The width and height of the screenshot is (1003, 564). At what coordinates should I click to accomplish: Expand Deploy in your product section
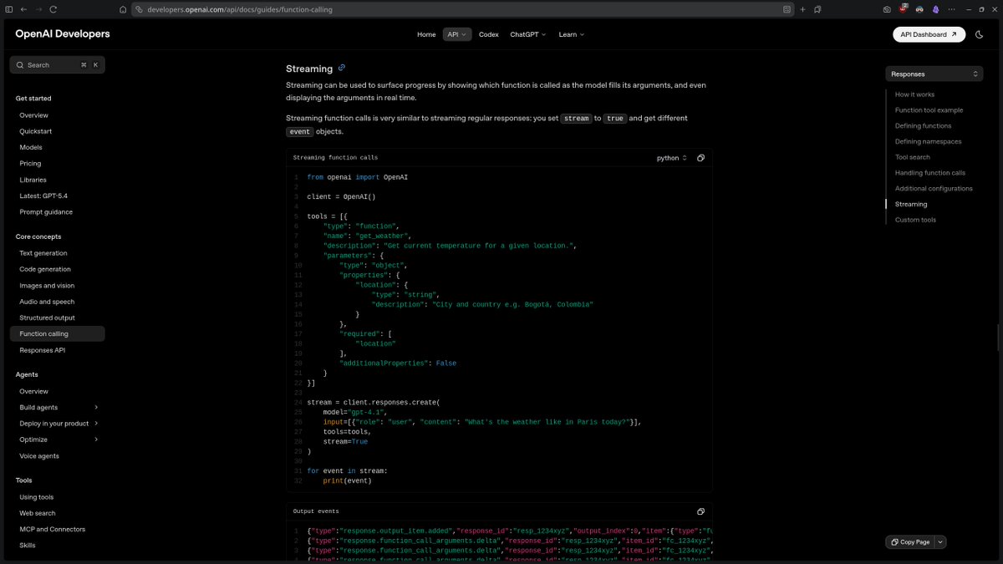pos(96,424)
